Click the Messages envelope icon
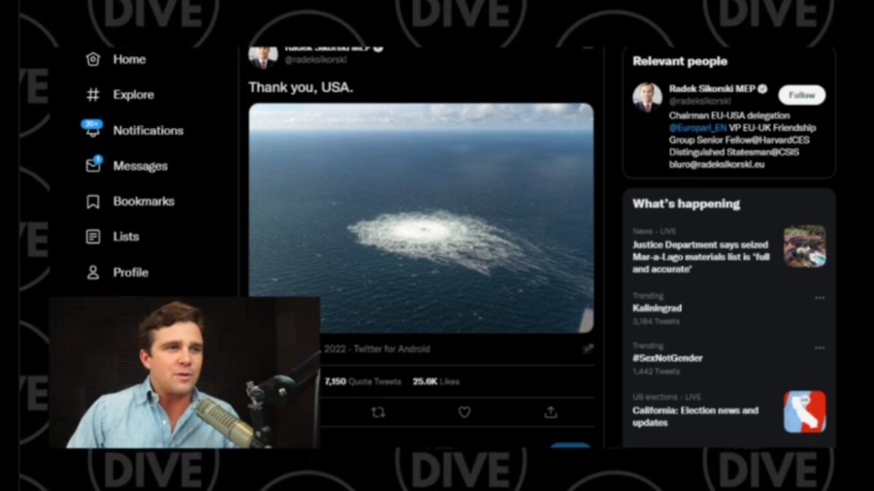Screen dimensions: 874x491 (94, 165)
